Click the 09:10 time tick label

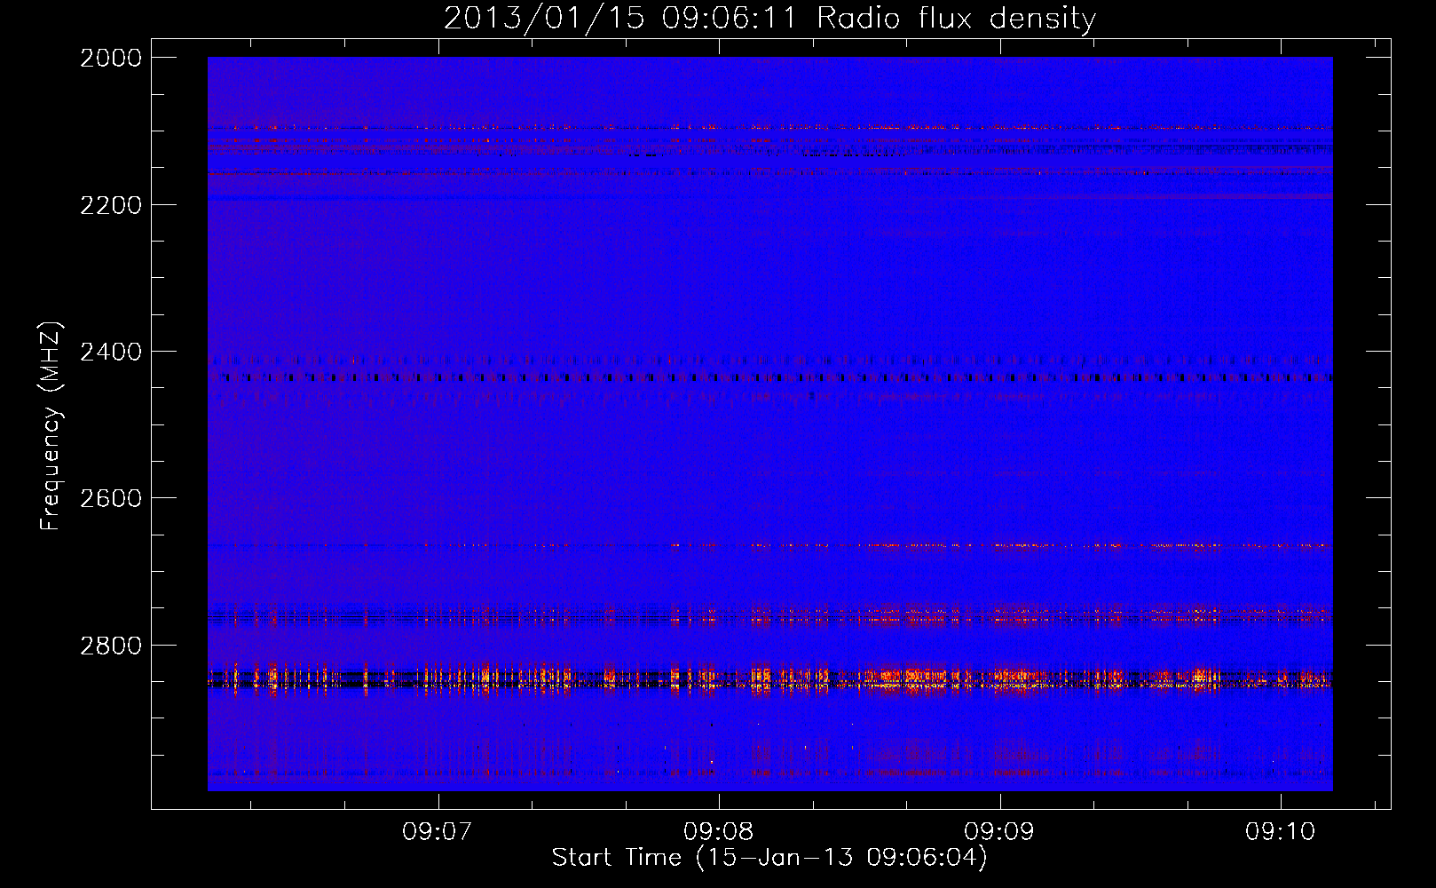[x=1281, y=831]
